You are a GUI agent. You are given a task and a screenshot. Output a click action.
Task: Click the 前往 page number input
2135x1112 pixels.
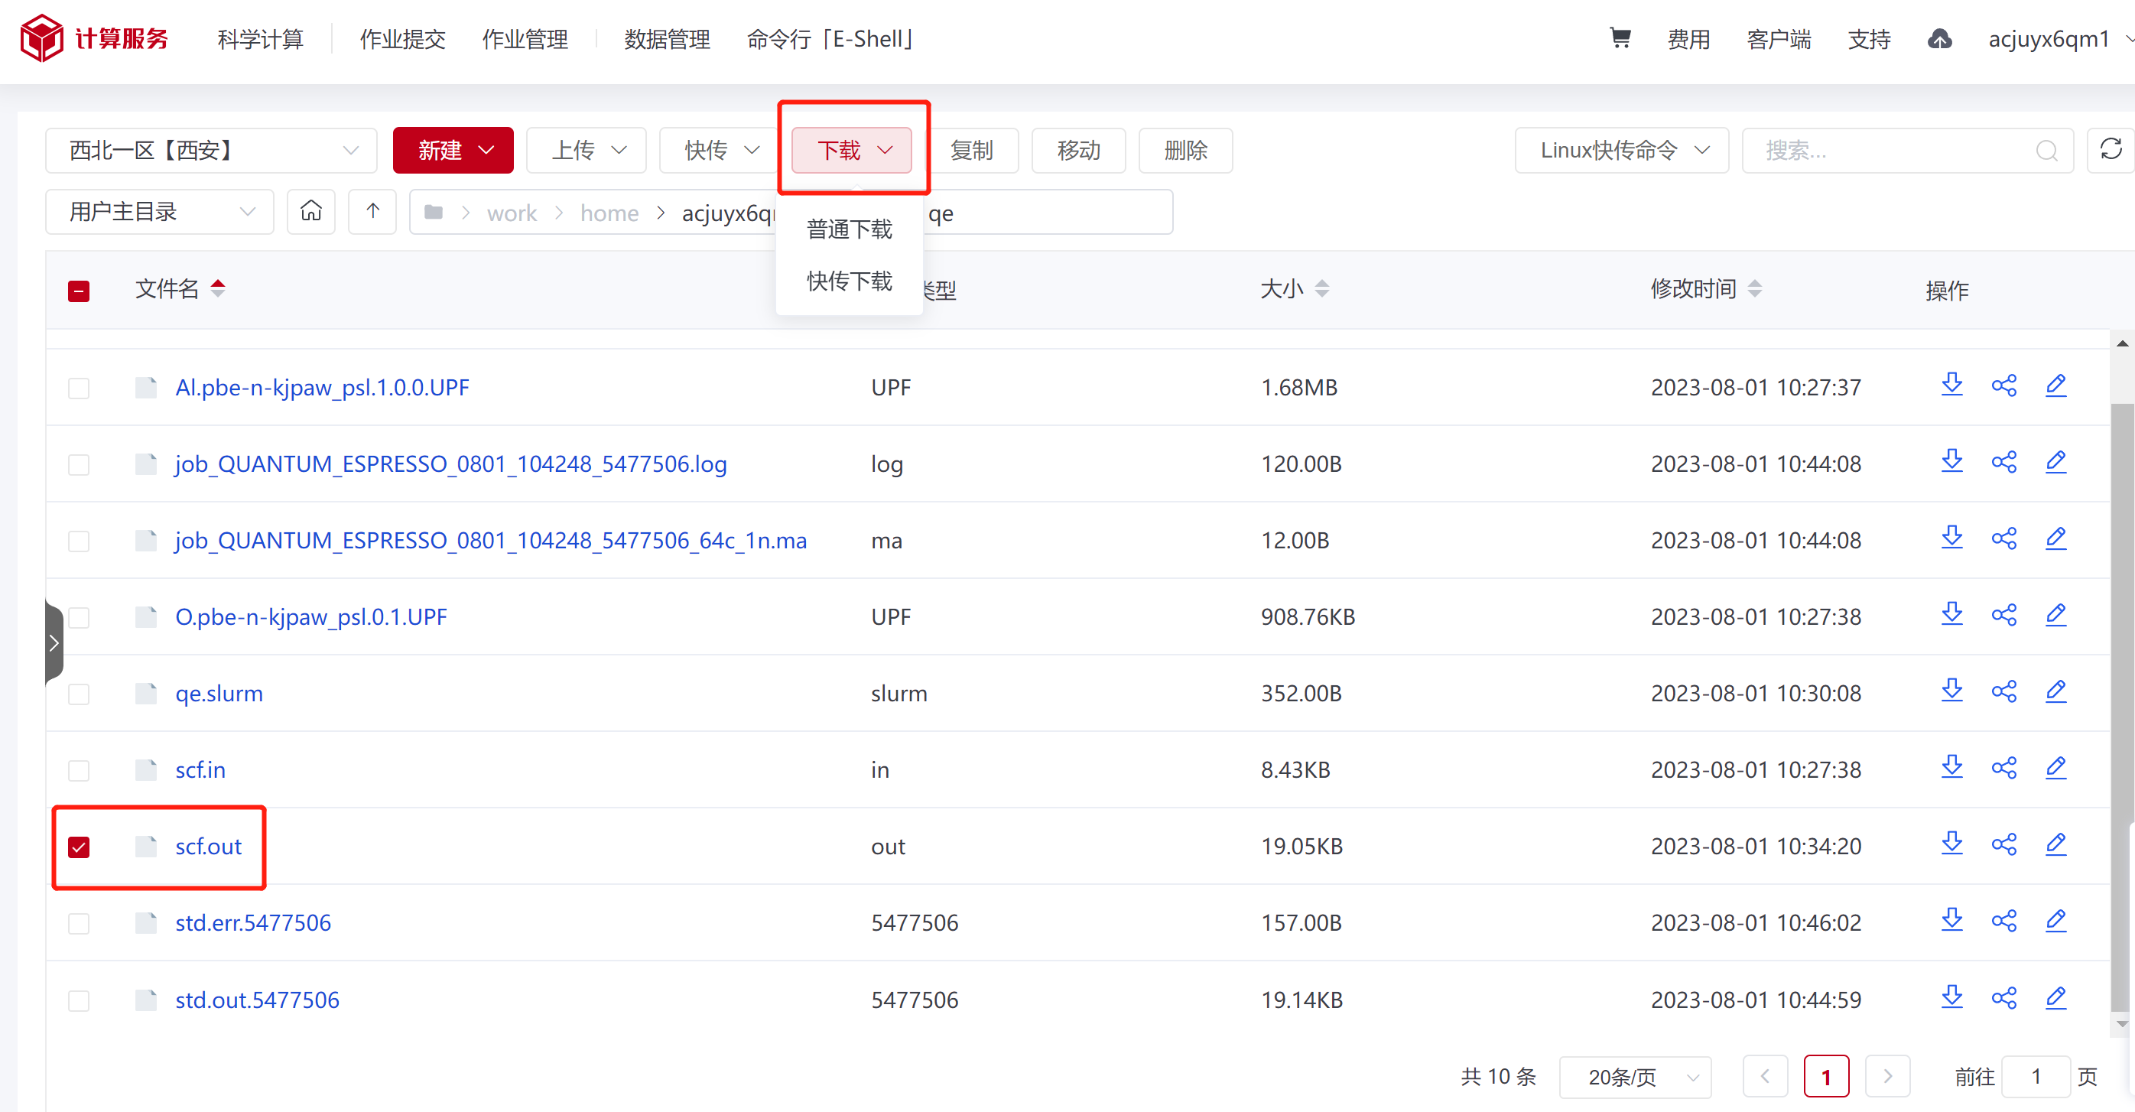click(x=2036, y=1076)
